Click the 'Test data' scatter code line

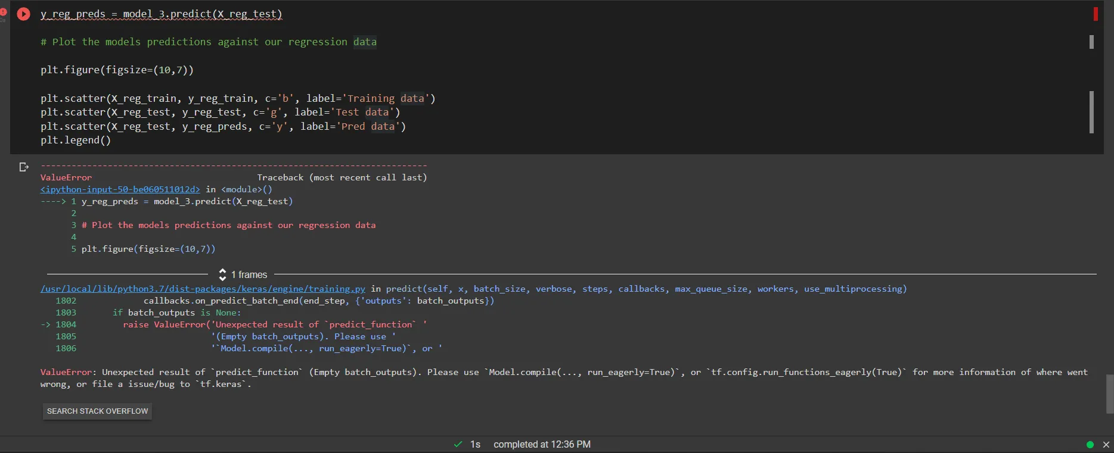(221, 113)
